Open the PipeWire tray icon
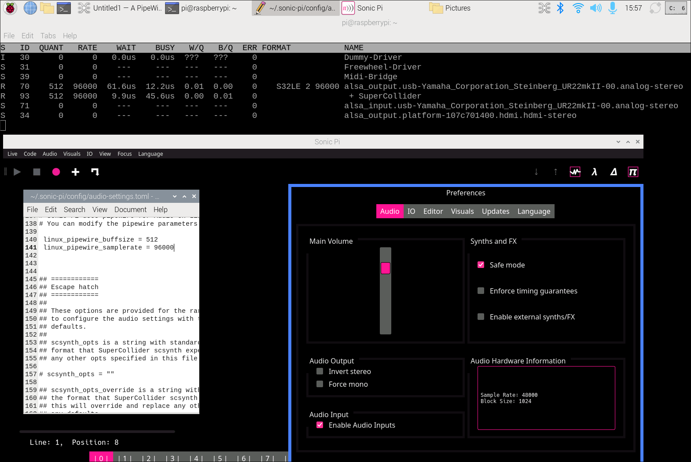Screen dimensions: 691x462 [544, 8]
